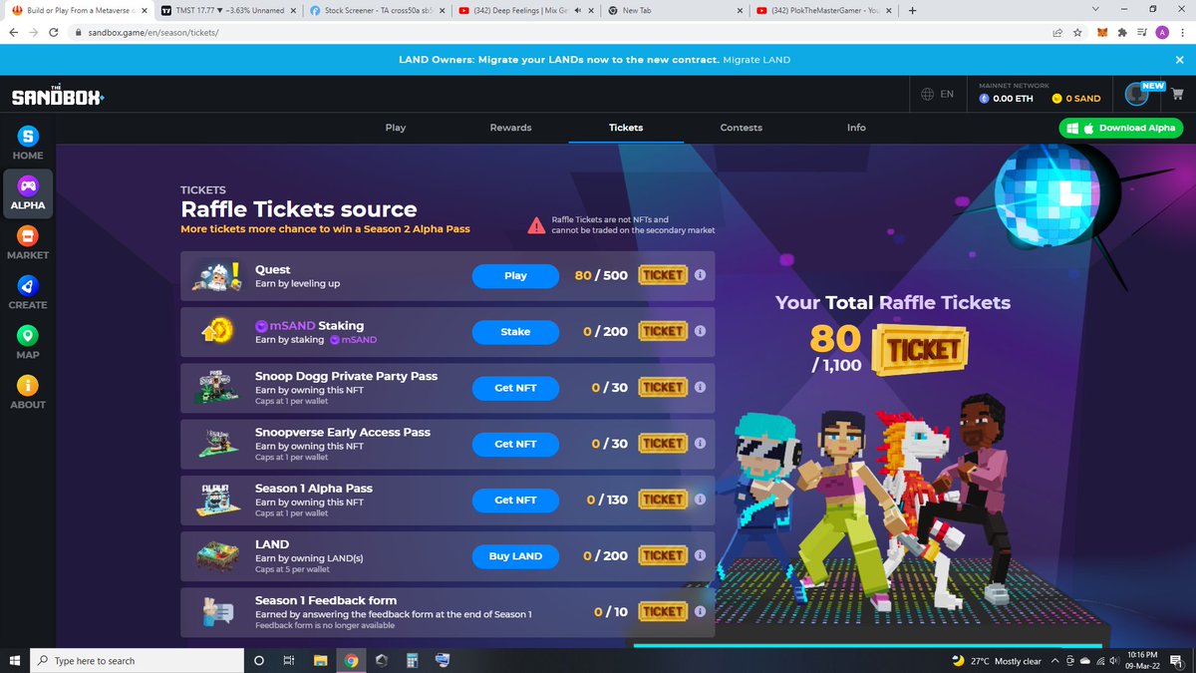
Task: Click info icon for LAND row
Action: (x=701, y=555)
